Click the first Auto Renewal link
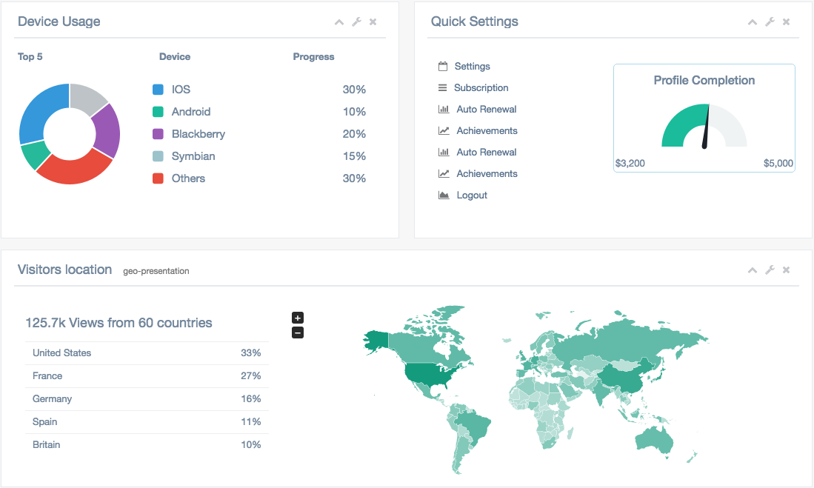 tap(486, 110)
